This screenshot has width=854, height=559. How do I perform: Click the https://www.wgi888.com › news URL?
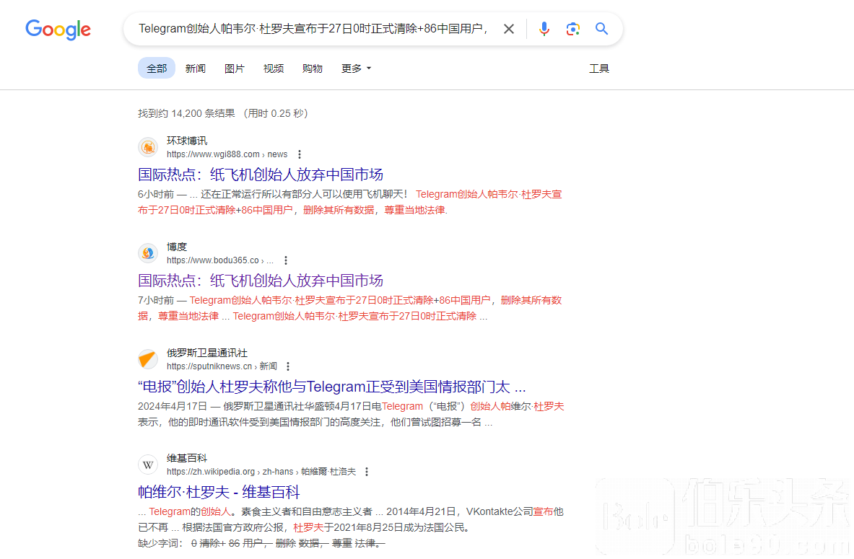tap(227, 154)
